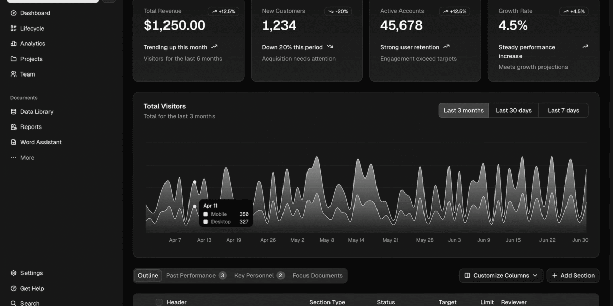
Task: Click the Word Assistant document icon
Action: pos(14,142)
